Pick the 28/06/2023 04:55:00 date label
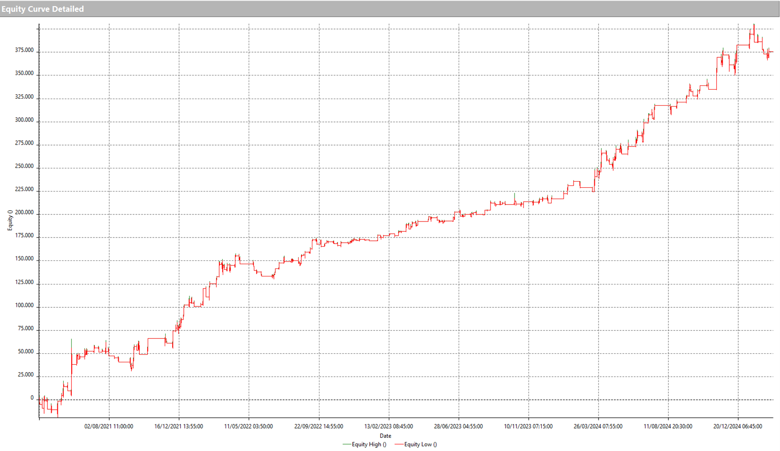Viewport: 780px width, 451px height. point(458,427)
